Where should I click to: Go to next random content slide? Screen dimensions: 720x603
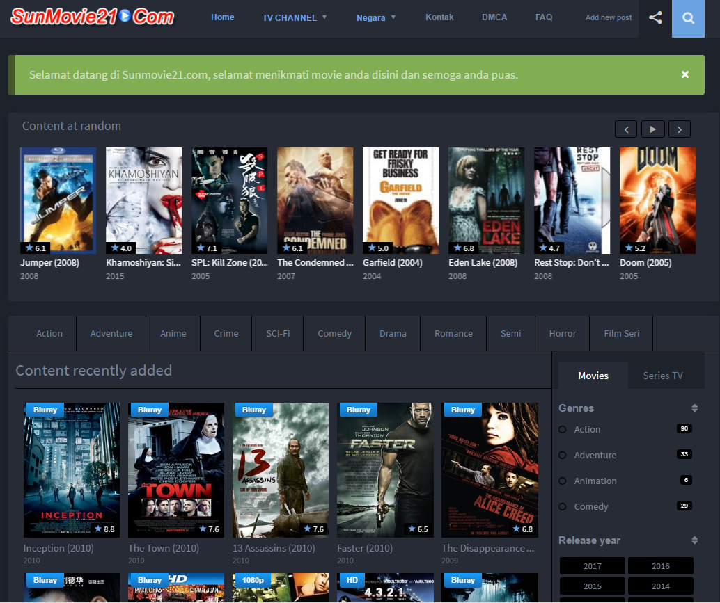tap(679, 129)
